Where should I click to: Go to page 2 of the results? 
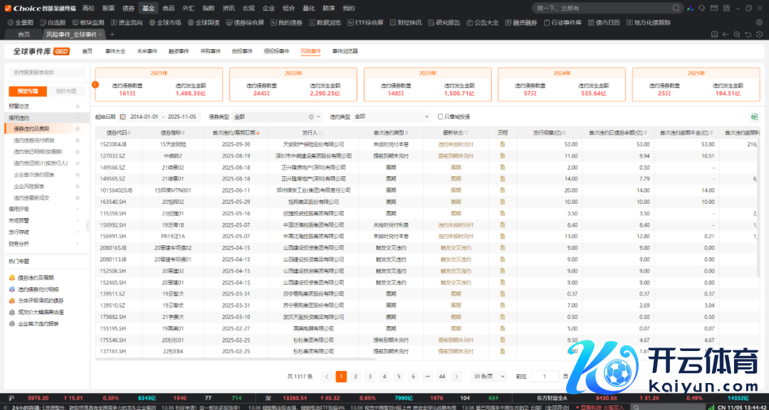pyautogui.click(x=355, y=377)
